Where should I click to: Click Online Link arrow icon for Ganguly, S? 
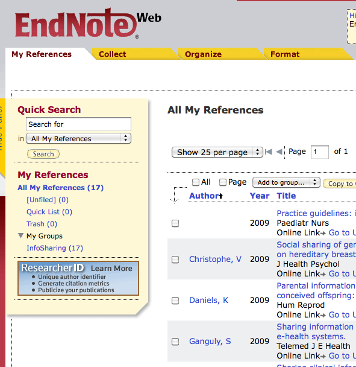(323, 356)
